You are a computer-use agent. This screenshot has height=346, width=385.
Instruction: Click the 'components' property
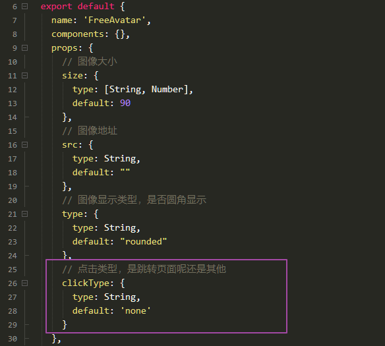(78, 34)
